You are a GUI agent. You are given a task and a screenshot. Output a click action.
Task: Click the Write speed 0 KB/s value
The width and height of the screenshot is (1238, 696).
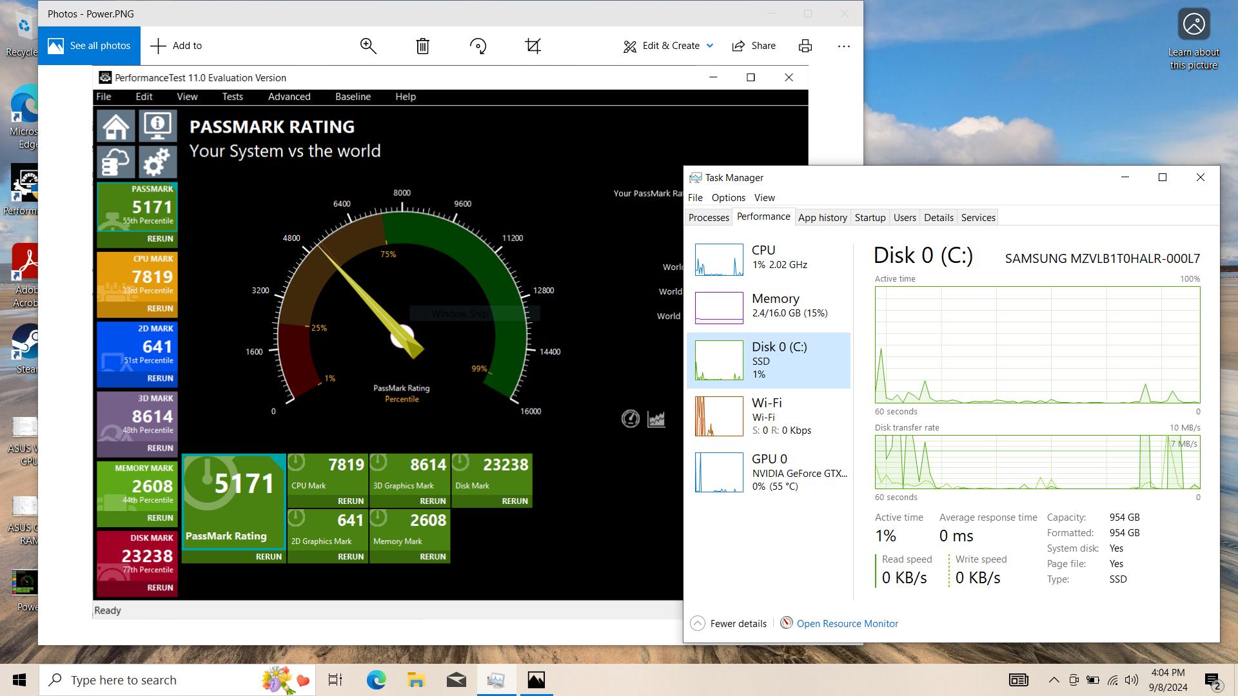tap(978, 577)
